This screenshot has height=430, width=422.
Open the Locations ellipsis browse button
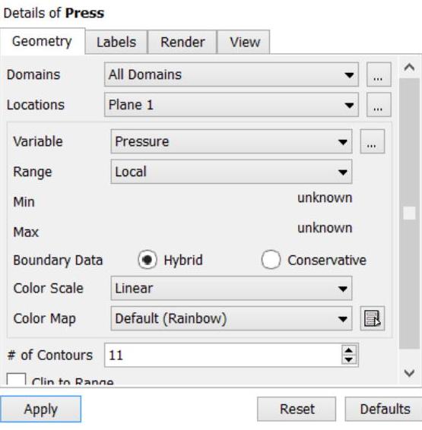[379, 105]
